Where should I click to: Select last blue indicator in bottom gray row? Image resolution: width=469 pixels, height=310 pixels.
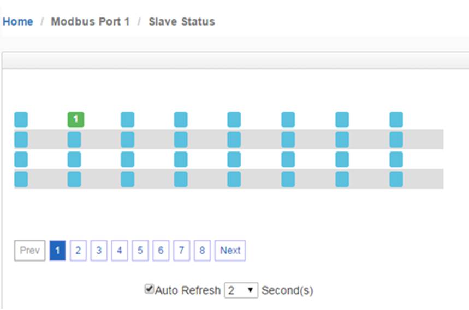[x=396, y=179]
